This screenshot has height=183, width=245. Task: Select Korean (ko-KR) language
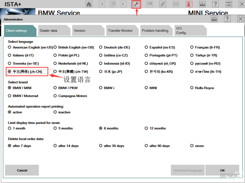point(159,72)
